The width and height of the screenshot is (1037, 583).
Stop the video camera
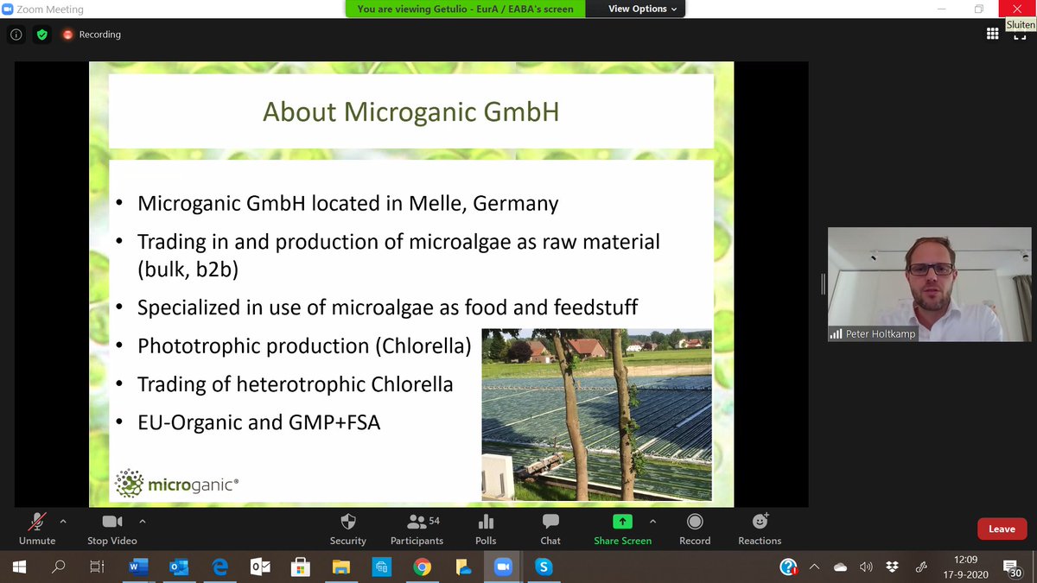pos(112,529)
